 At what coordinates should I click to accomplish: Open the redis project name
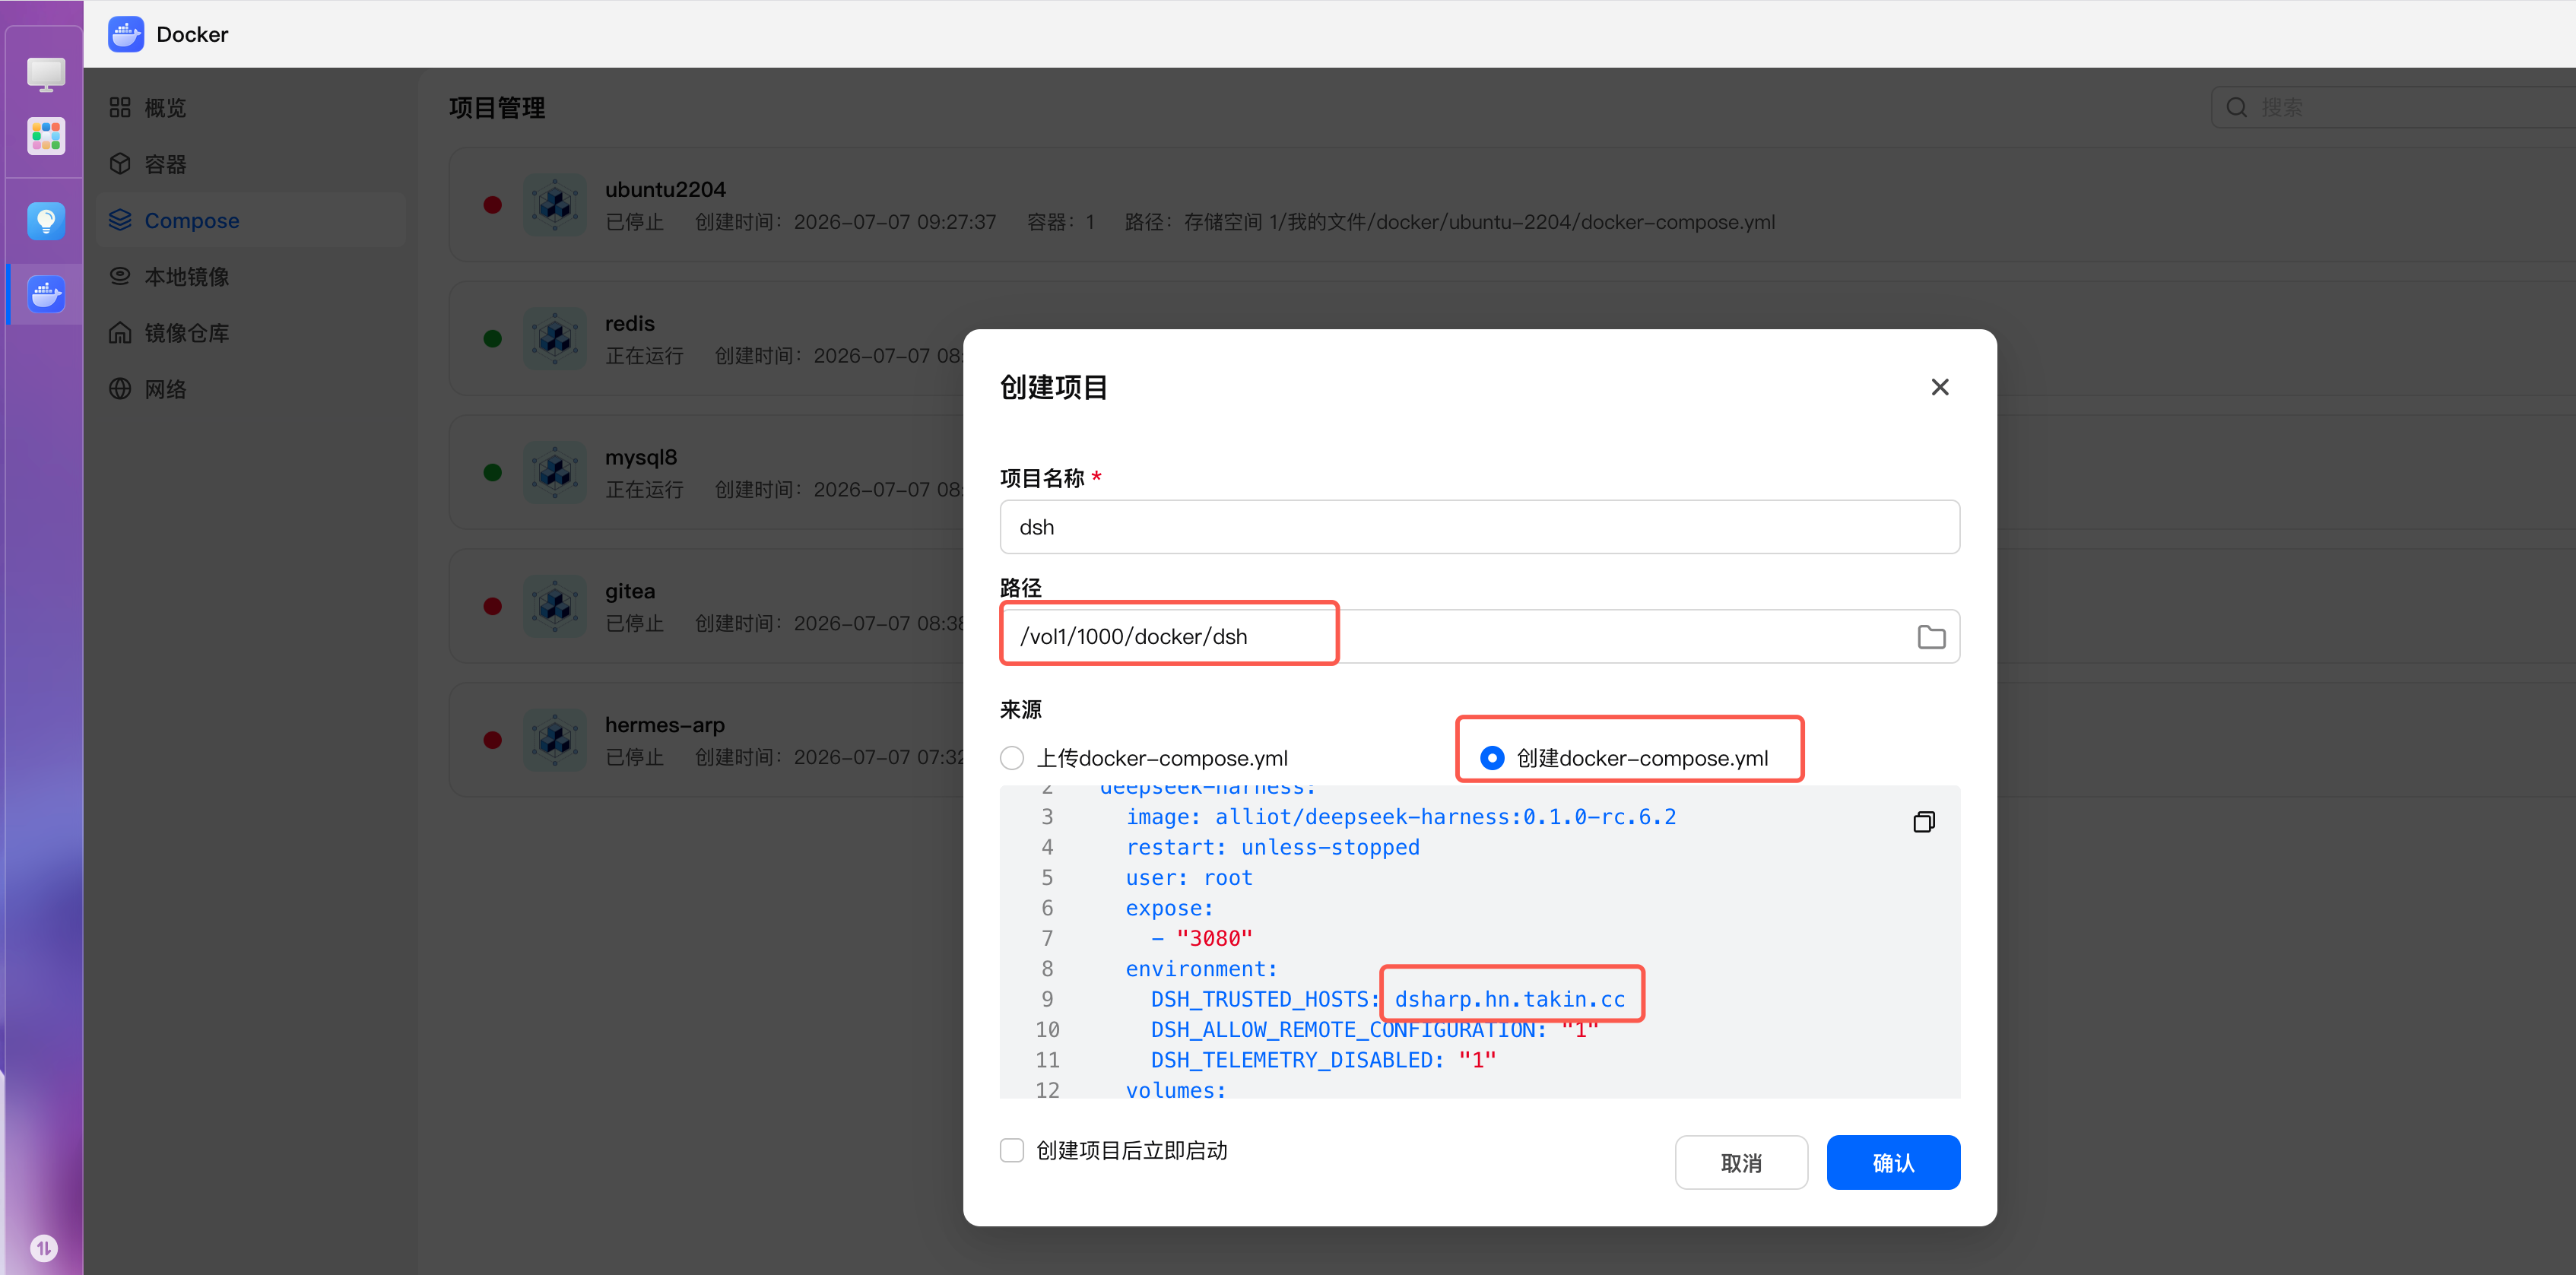630,323
